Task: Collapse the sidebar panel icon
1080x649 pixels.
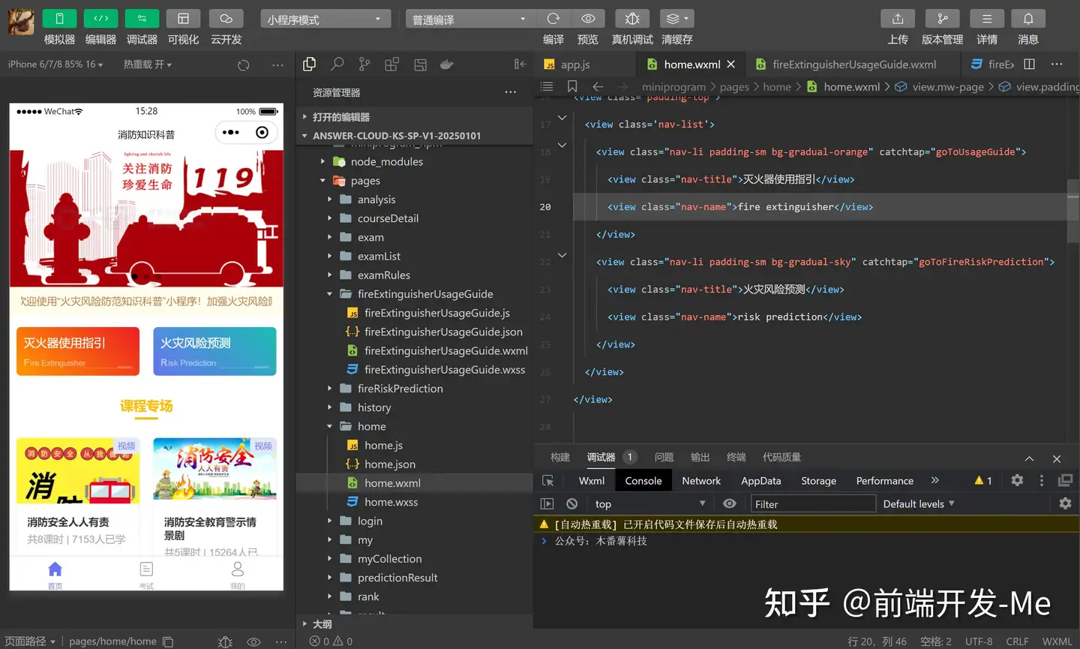Action: pos(520,65)
